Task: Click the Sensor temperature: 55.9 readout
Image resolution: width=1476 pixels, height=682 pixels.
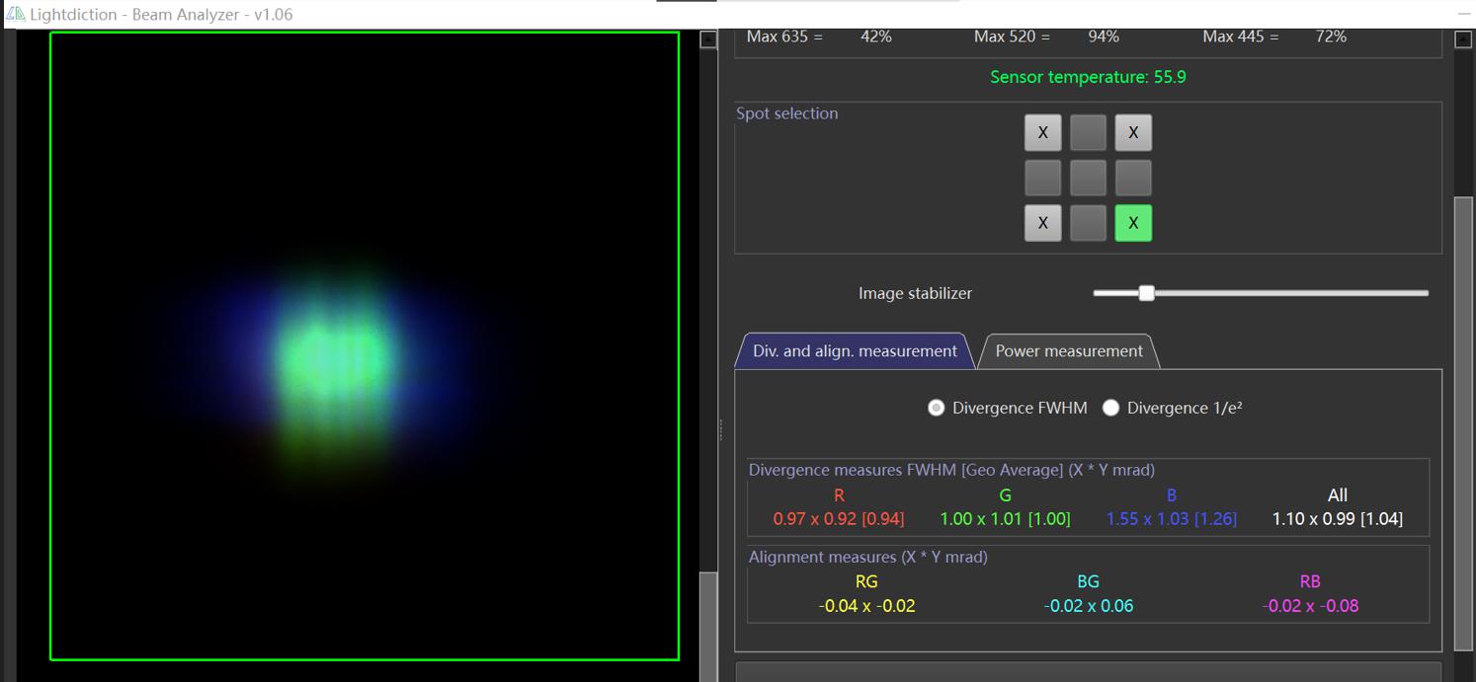Action: point(1088,77)
